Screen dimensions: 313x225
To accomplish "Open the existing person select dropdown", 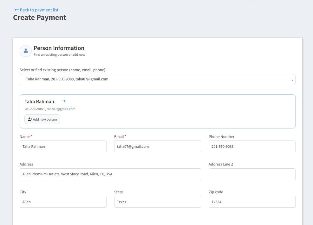I will pos(158,80).
